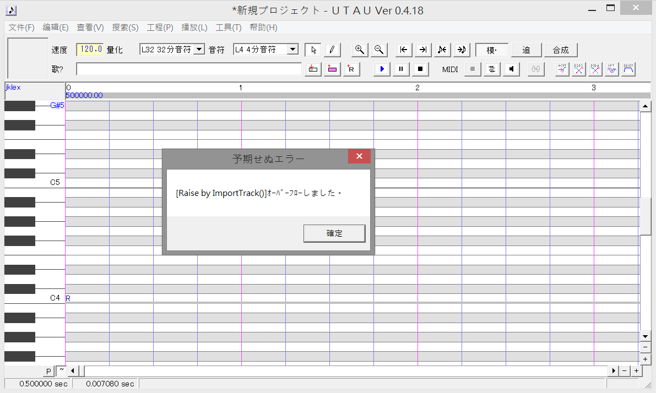Toggle the 追 follow button

[527, 50]
